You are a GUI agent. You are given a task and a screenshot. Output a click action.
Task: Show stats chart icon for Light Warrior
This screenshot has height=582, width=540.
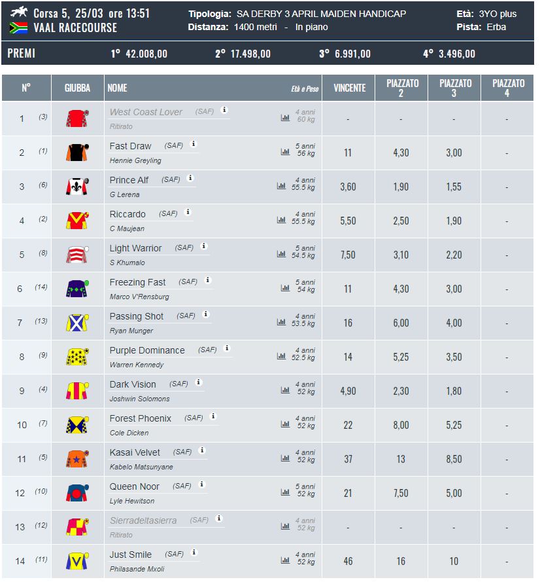coord(281,254)
